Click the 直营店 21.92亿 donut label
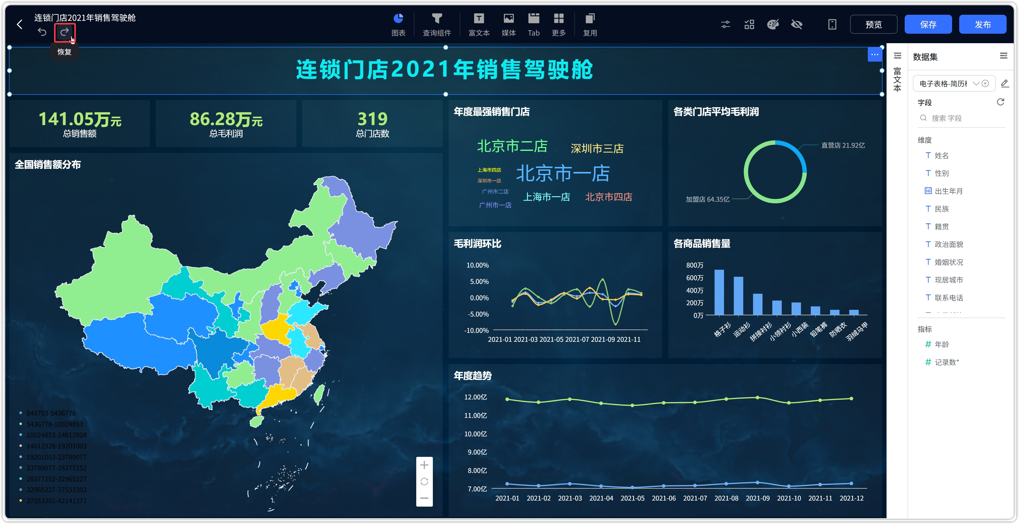1019x524 pixels. tap(843, 145)
